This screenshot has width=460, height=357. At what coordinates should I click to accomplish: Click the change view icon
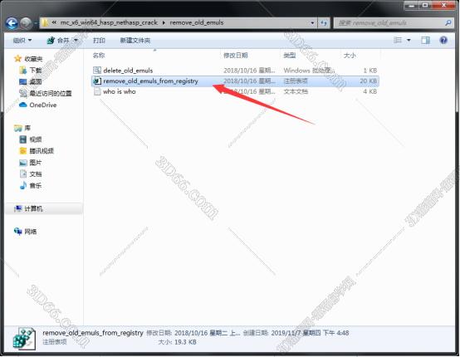(398, 40)
